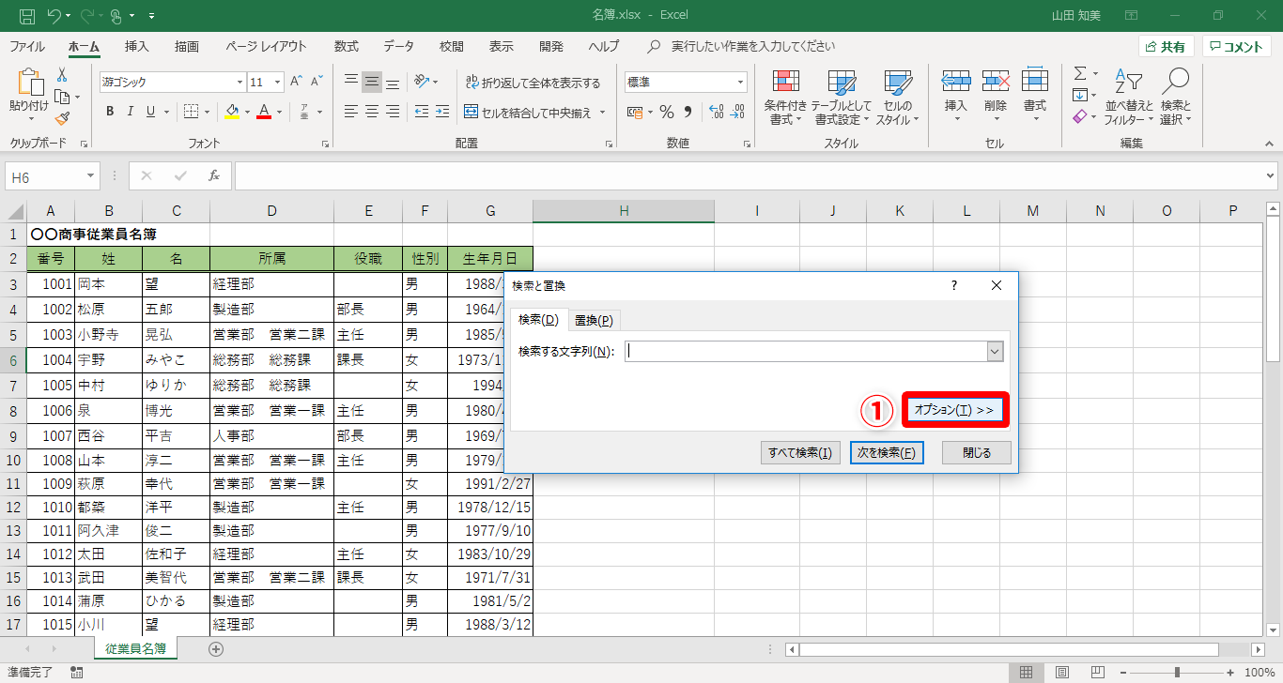Open the データ ribbon tab
Image resolution: width=1283 pixels, height=683 pixels.
pos(398,46)
